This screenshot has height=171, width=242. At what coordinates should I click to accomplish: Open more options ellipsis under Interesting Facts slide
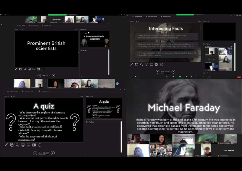pyautogui.click(x=162, y=65)
